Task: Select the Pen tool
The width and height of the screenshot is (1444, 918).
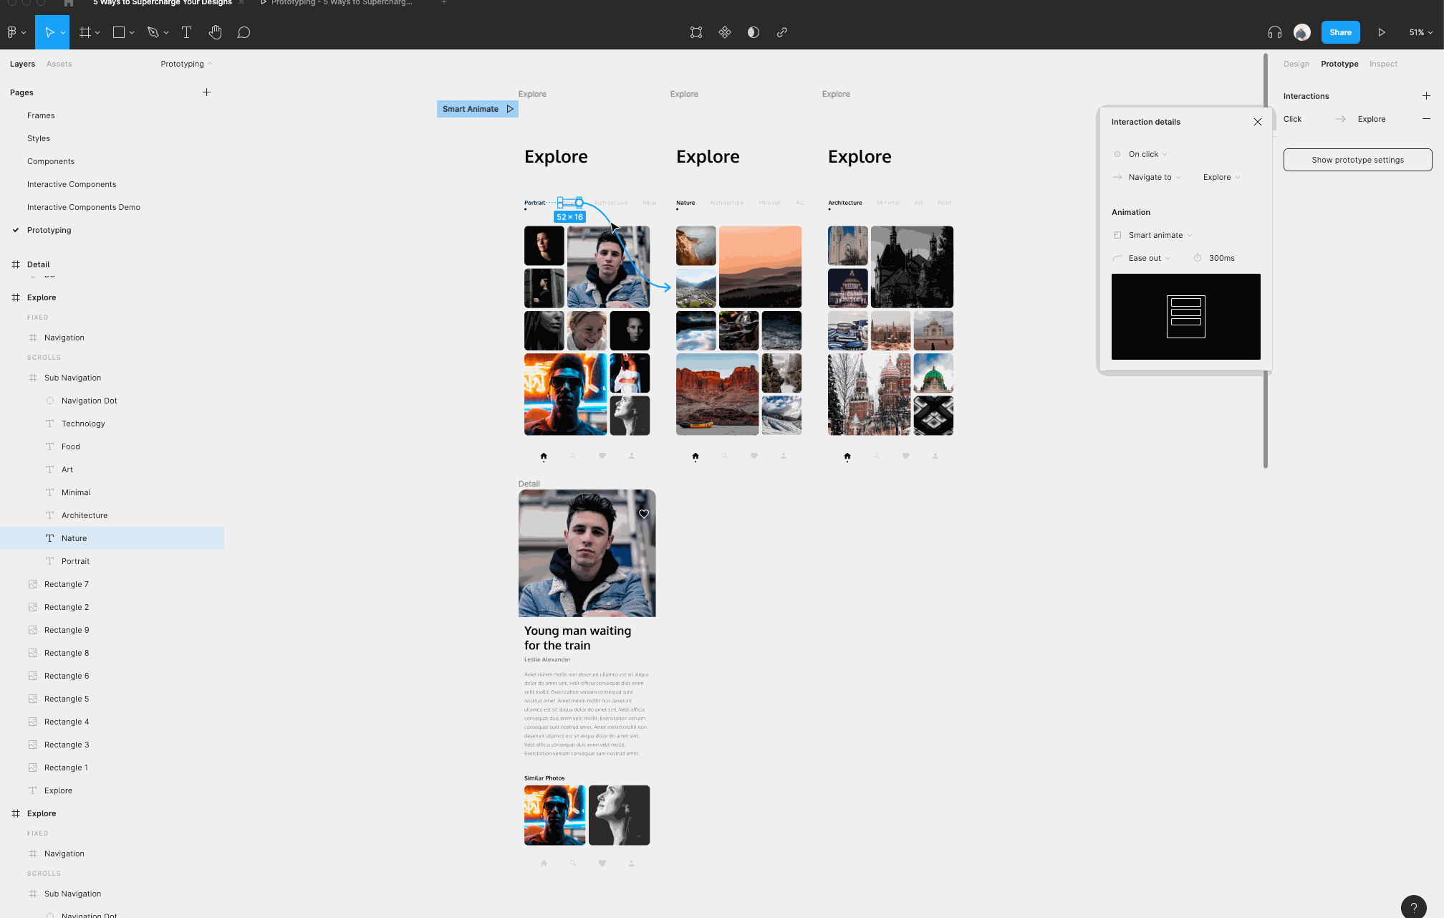Action: pyautogui.click(x=153, y=32)
